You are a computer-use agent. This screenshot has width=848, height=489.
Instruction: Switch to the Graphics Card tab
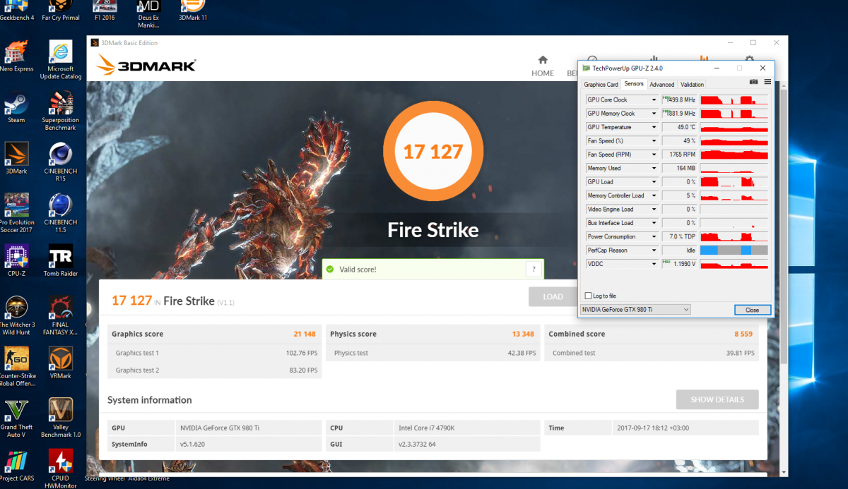tap(601, 85)
